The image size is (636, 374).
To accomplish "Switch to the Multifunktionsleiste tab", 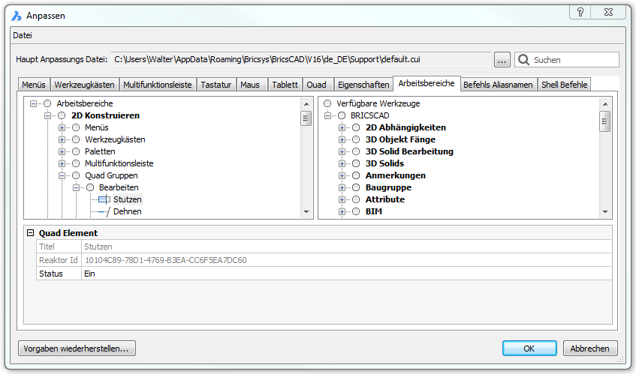I will tap(158, 85).
